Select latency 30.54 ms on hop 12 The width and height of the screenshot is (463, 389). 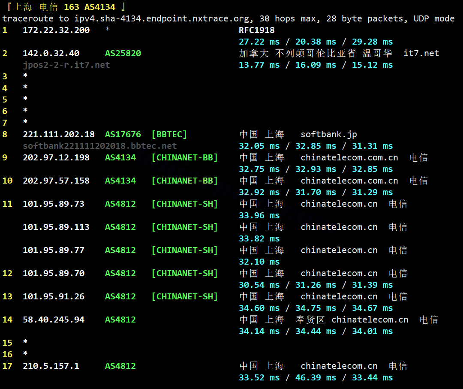259,285
